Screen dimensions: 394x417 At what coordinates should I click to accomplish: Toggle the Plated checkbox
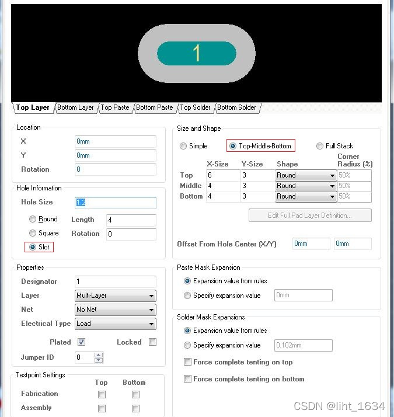click(x=82, y=342)
